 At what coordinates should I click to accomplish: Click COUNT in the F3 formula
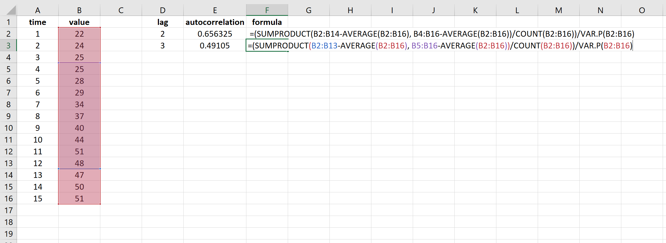pyautogui.click(x=527, y=45)
